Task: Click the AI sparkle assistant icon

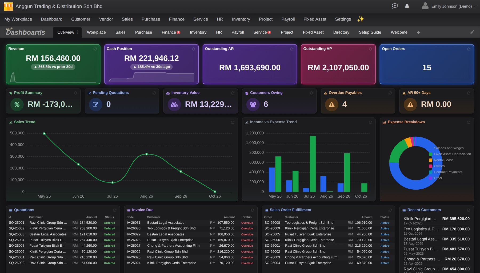Action: coord(361,19)
